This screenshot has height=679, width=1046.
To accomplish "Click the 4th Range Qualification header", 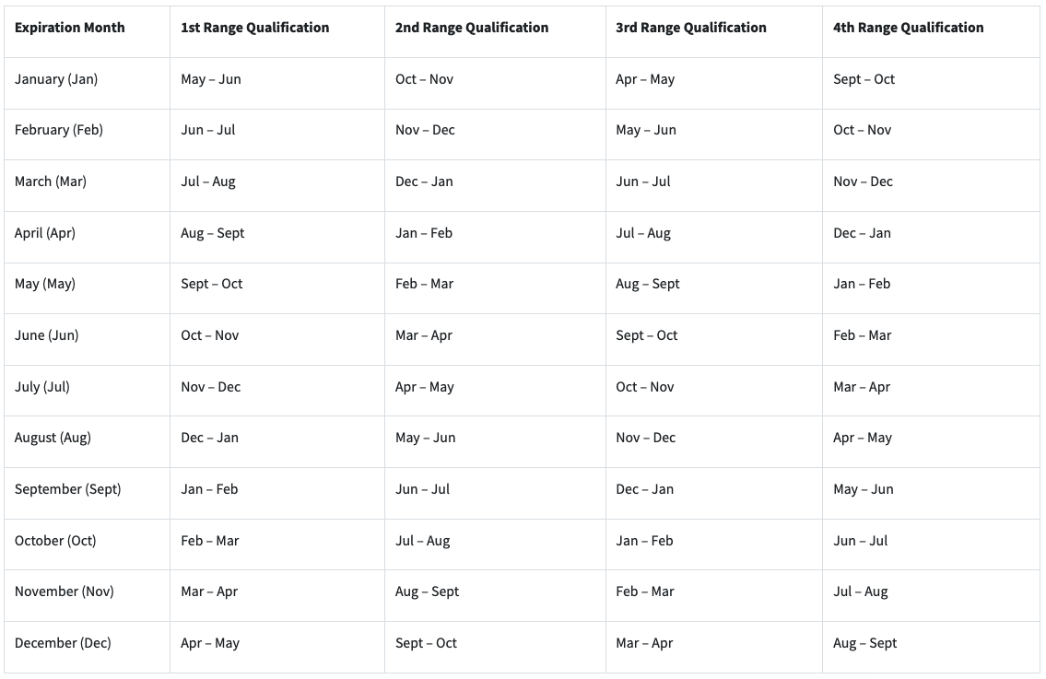I will pyautogui.click(x=908, y=28).
